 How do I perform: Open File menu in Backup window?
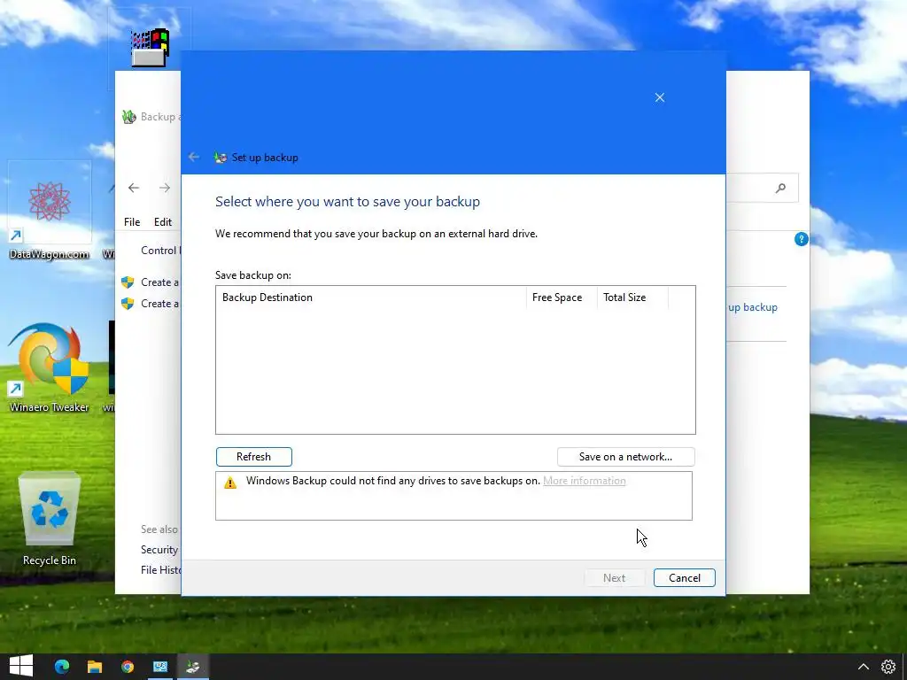(x=132, y=222)
